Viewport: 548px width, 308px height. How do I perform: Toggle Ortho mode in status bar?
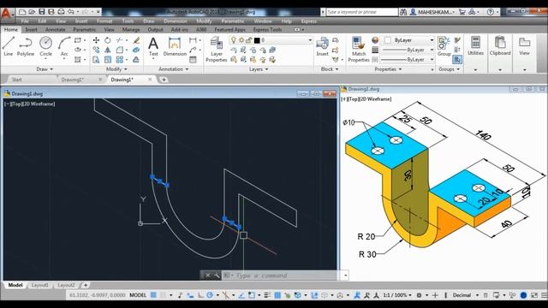(x=201, y=295)
